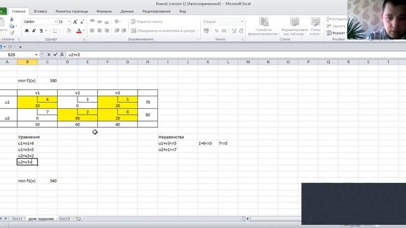The width and height of the screenshot is (406, 228).
Task: Open the font size 11 dropdown
Action: tap(69, 22)
